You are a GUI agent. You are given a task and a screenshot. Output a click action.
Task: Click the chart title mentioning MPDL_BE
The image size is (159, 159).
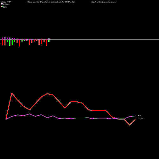tap(51, 2)
